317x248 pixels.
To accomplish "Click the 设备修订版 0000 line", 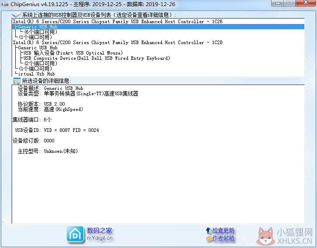I will click(33, 141).
